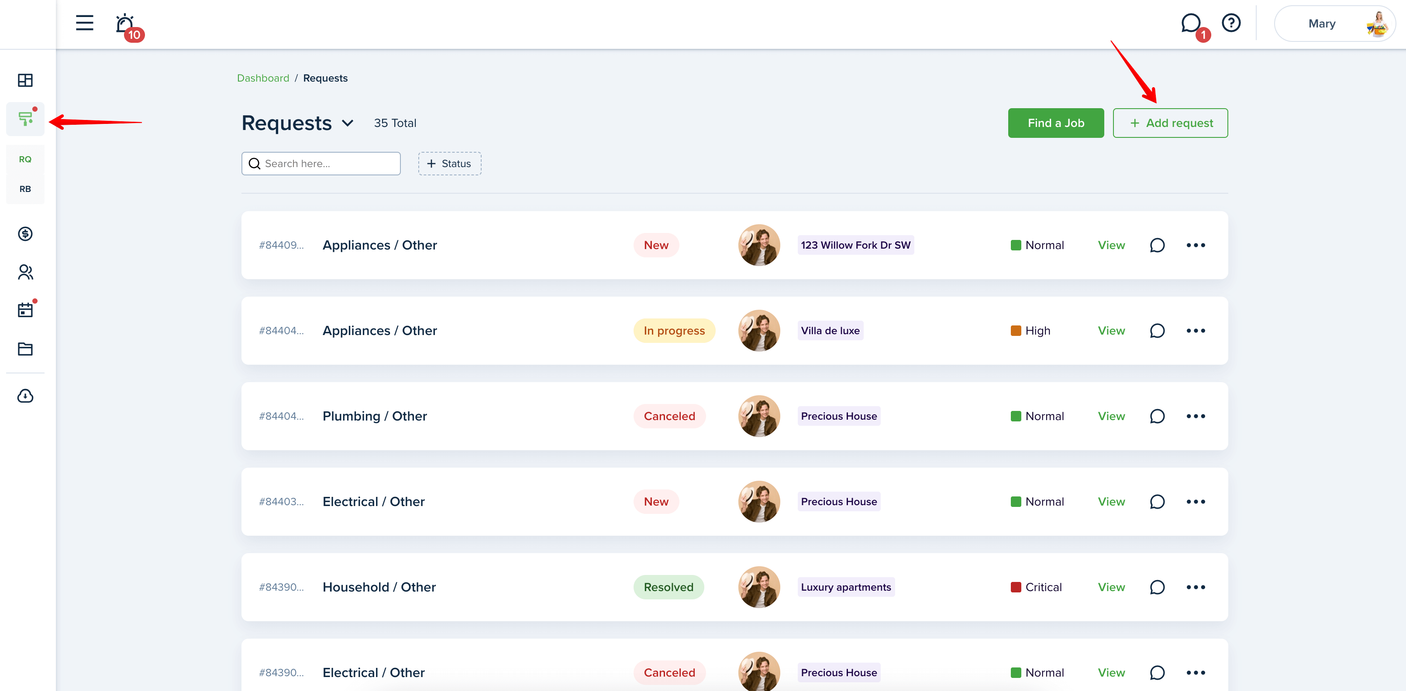The height and width of the screenshot is (691, 1406).
Task: Click the In progress status badge
Action: 674,331
